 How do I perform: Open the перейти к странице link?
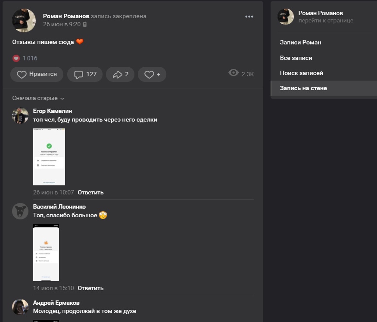(x=326, y=20)
